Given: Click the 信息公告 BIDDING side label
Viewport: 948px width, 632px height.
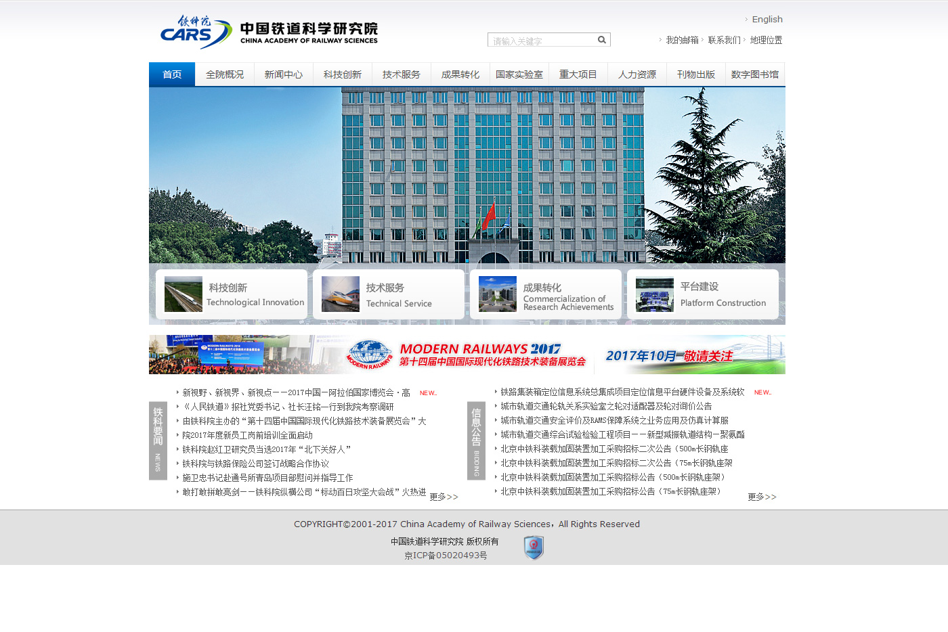Looking at the screenshot, I should [476, 441].
